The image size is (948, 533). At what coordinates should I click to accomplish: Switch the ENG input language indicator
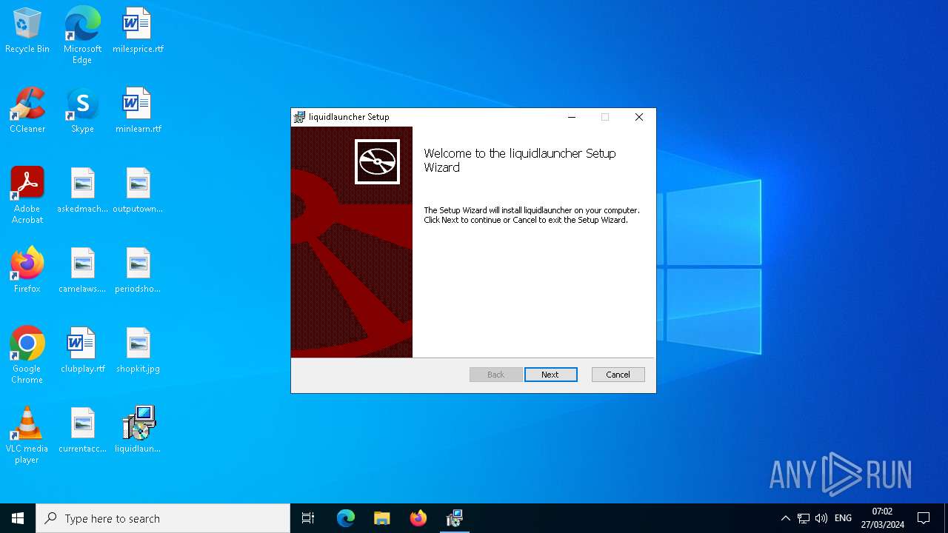(843, 518)
